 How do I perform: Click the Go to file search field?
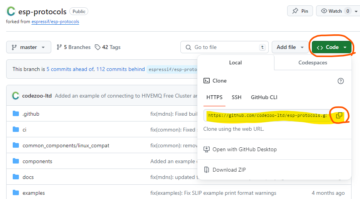tap(224, 47)
